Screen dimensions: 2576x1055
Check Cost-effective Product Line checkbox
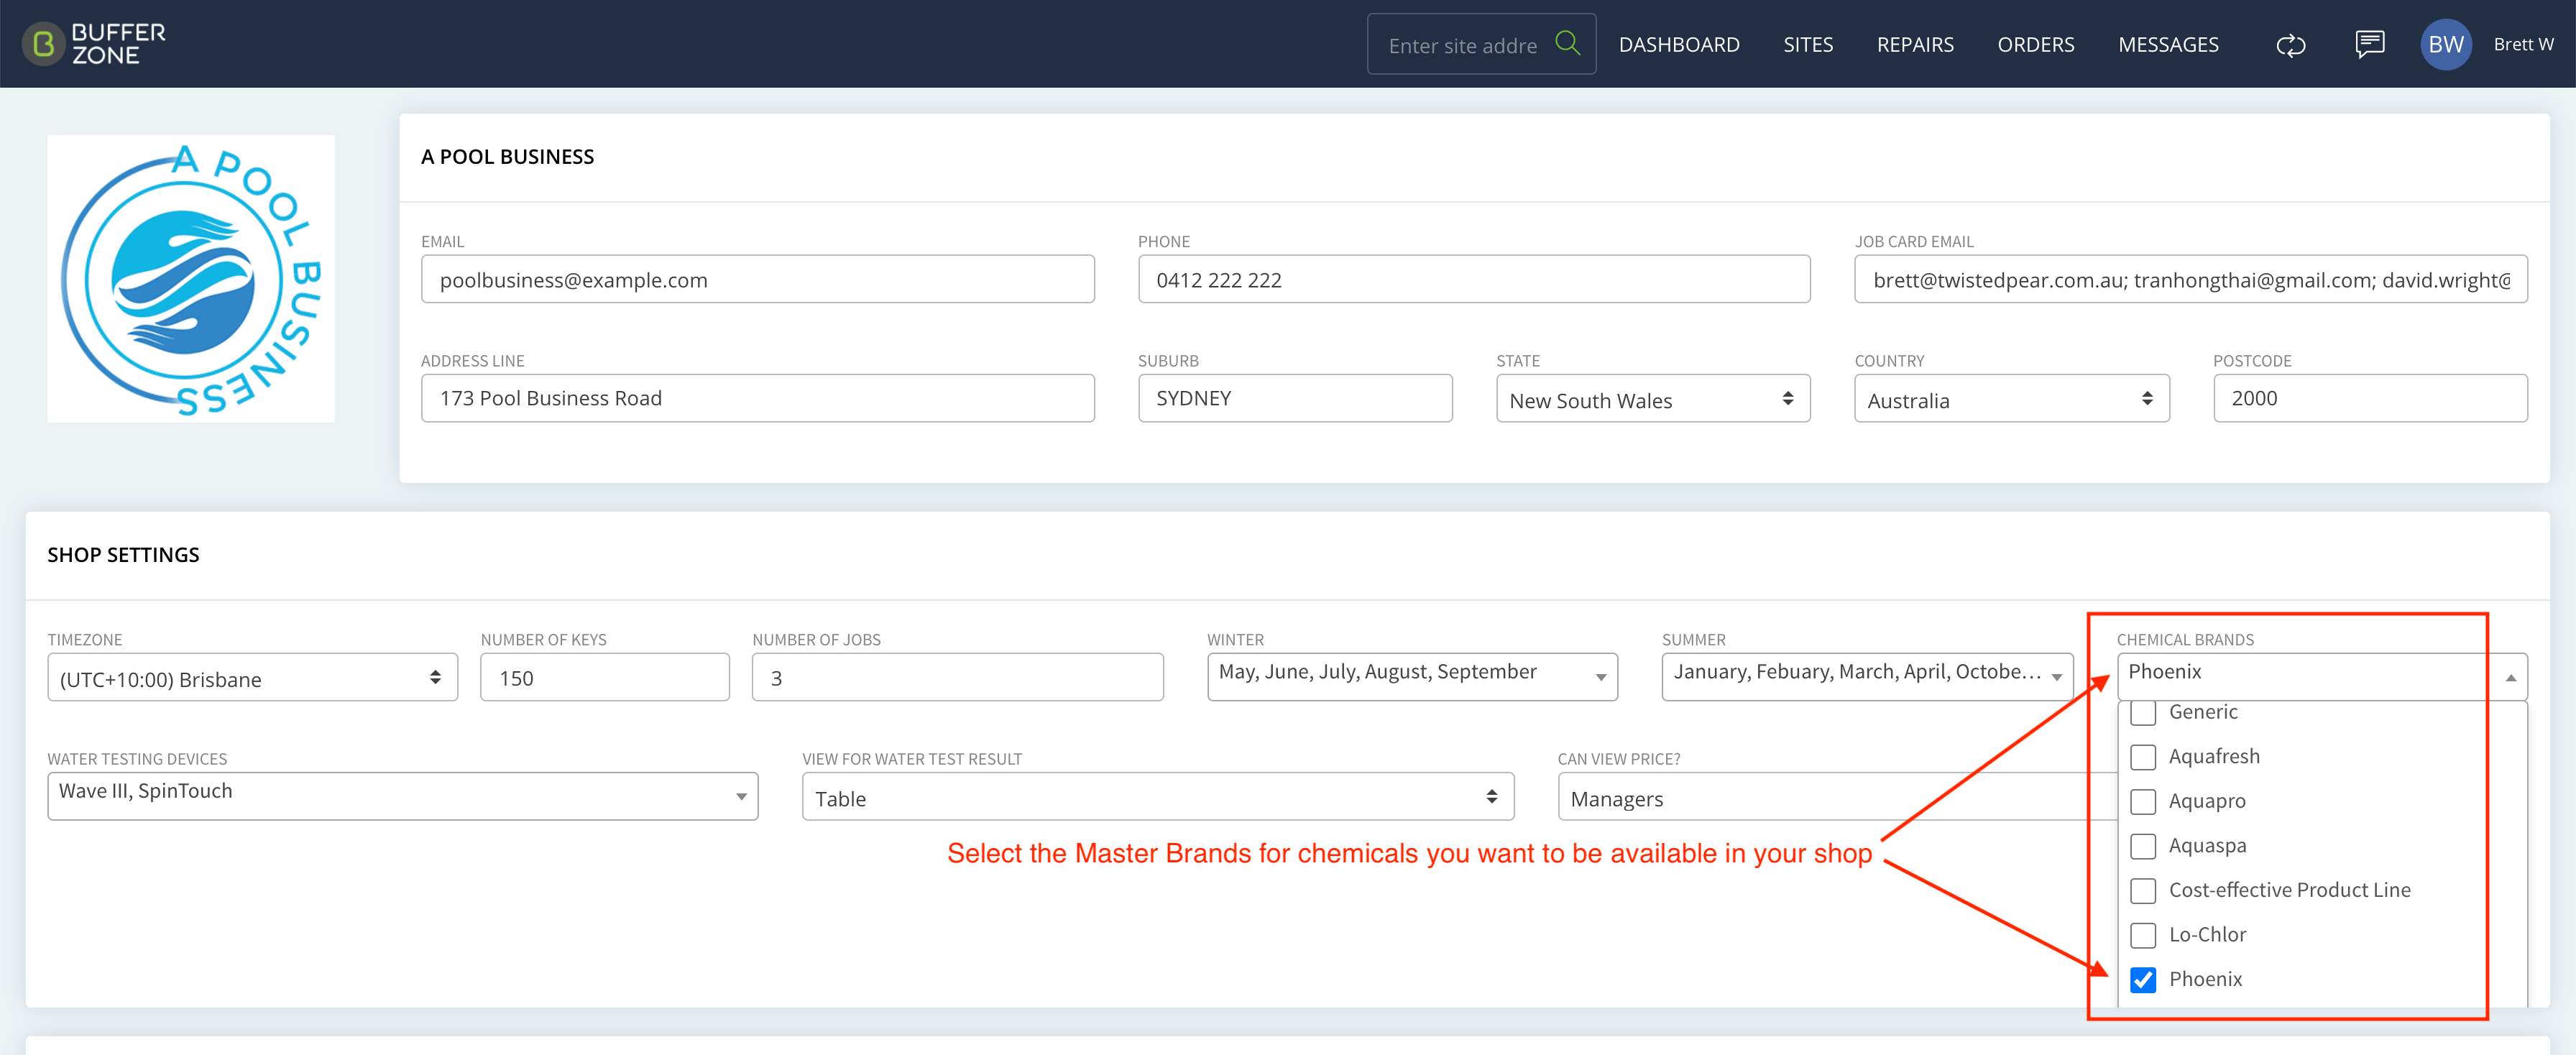point(2142,890)
